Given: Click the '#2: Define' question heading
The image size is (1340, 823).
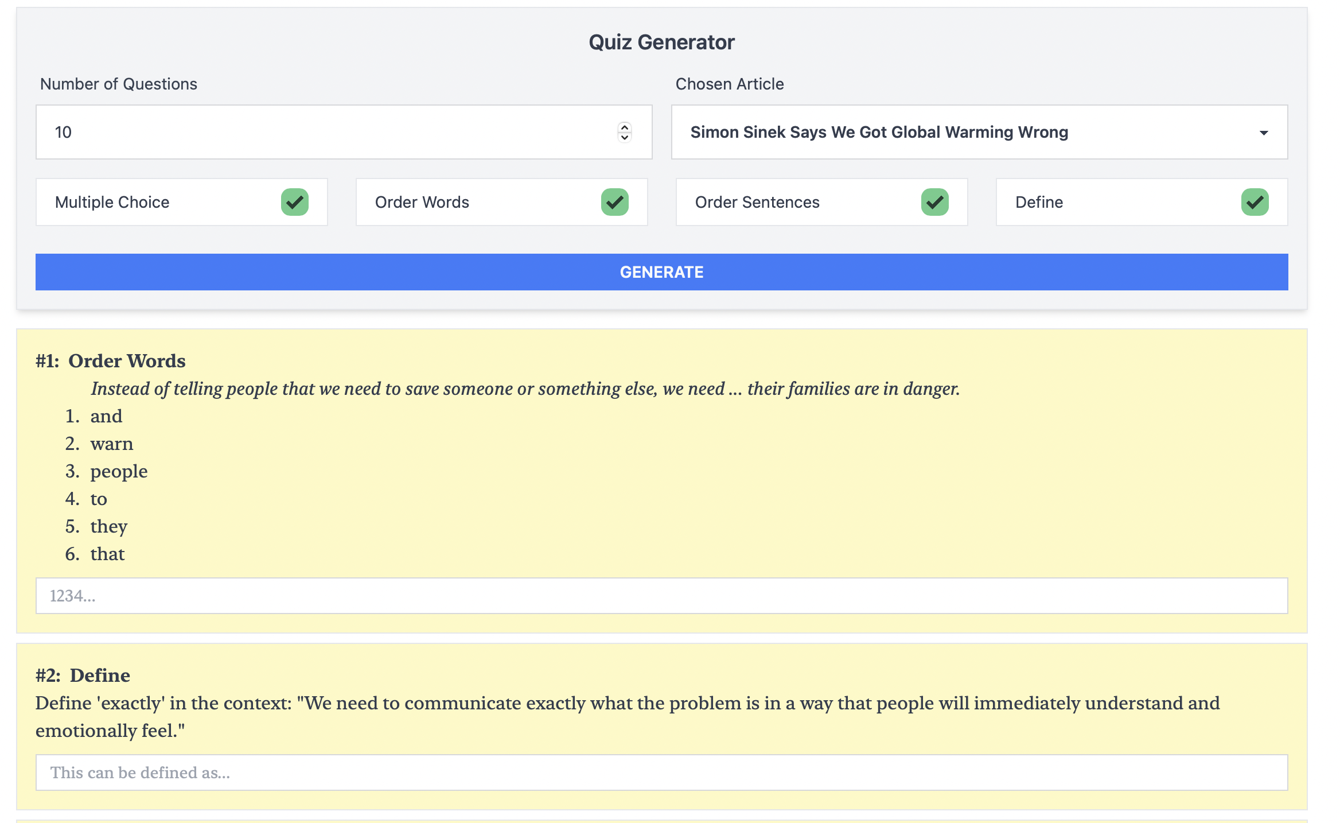Looking at the screenshot, I should pos(83,676).
